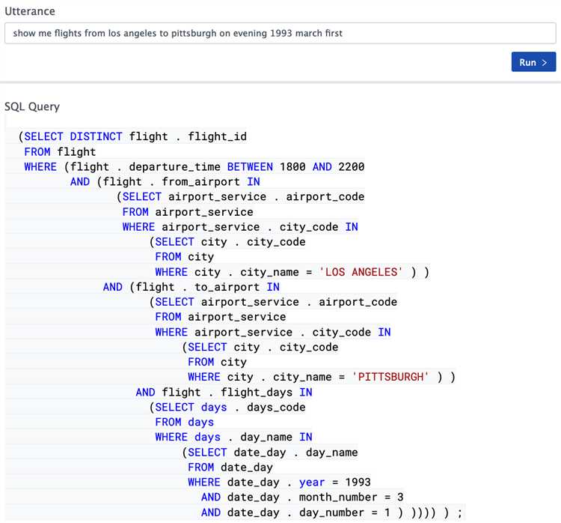561x523 pixels.
Task: Click the chevron arrow inside the Run button
Action: [x=545, y=62]
